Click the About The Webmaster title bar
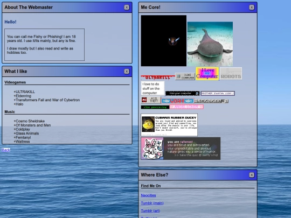 click(67, 8)
